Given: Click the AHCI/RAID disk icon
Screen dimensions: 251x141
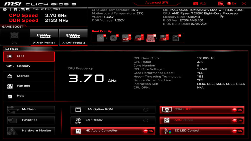Looking at the screenshot, I should [167, 120].
